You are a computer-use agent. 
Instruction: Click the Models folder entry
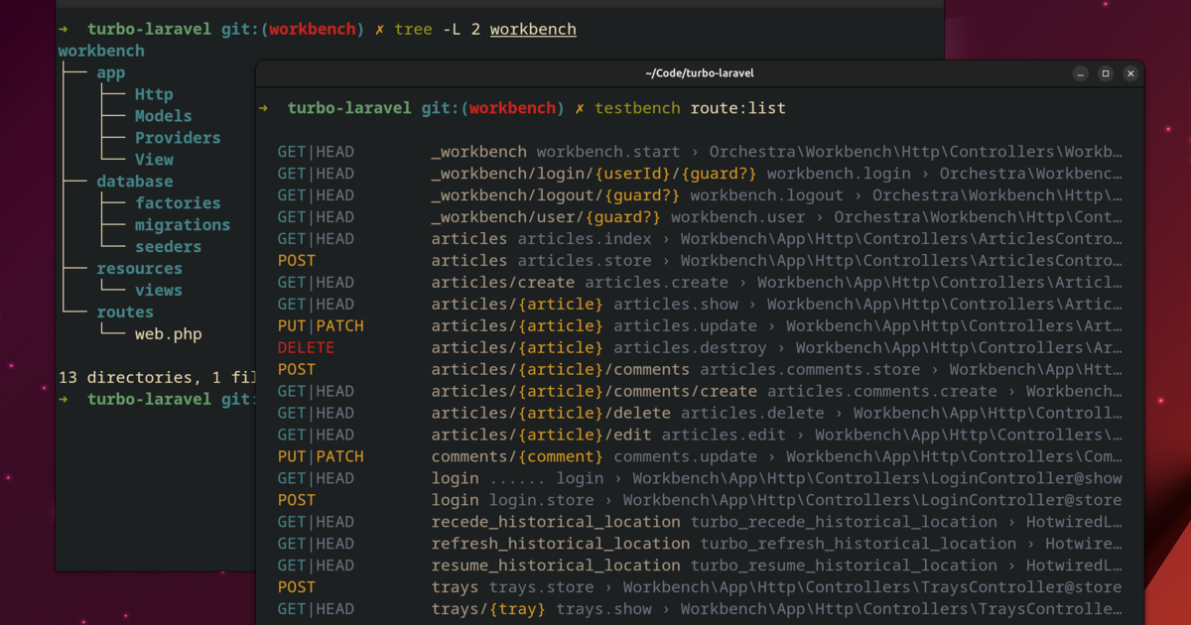click(x=163, y=115)
